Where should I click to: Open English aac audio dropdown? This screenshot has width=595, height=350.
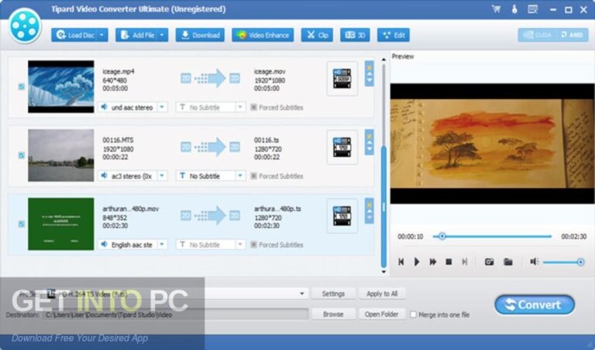[162, 244]
